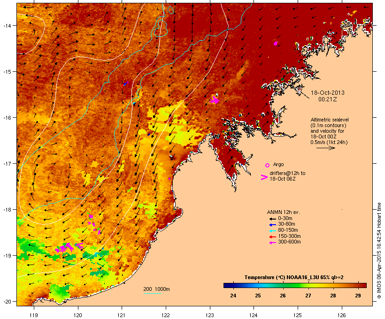Click the blue 30-80m arrow legend icon
This screenshot has height=319, width=385.
click(272, 225)
